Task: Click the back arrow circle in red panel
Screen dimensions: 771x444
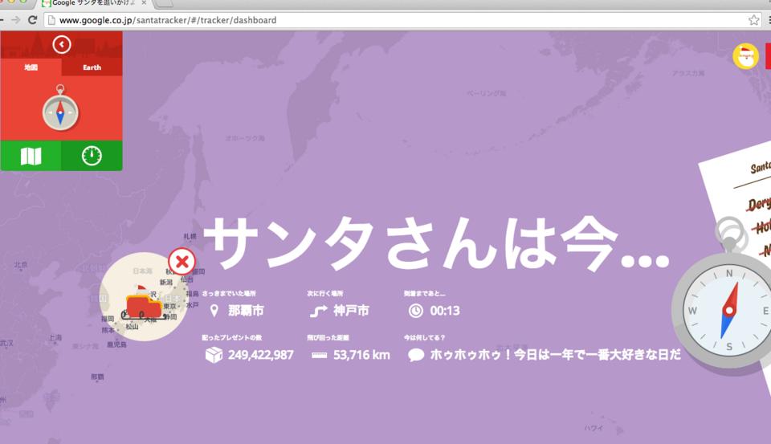Action: click(x=62, y=45)
